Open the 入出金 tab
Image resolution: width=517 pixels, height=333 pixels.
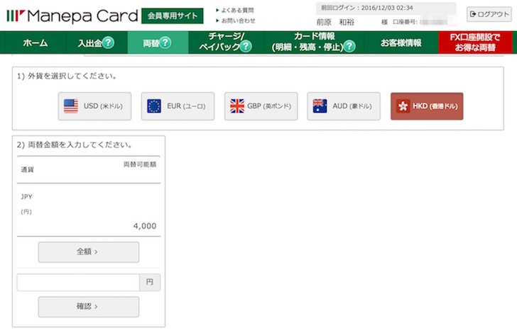pyautogui.click(x=90, y=43)
